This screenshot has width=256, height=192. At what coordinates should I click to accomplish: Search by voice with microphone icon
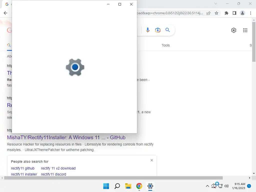coord(148,30)
